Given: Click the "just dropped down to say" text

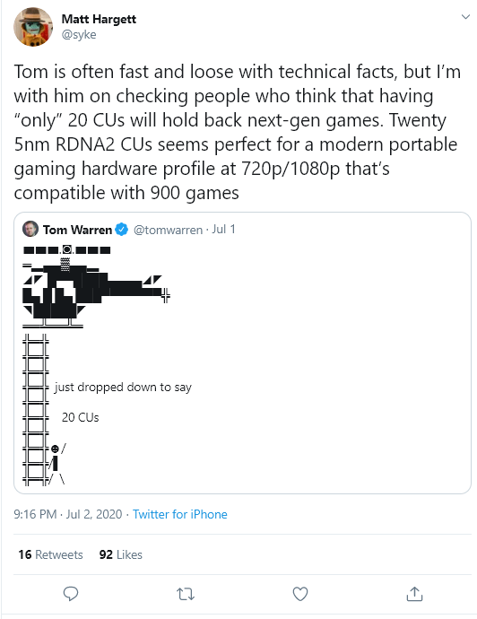Looking at the screenshot, I should 123,388.
